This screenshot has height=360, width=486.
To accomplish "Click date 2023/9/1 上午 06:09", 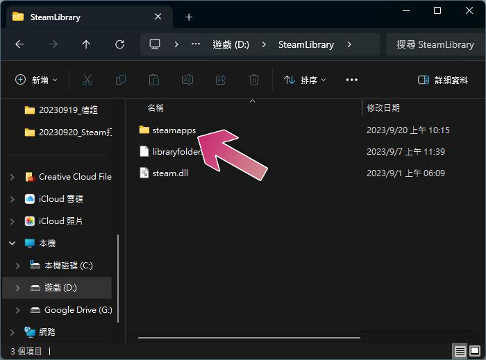I will click(x=405, y=173).
